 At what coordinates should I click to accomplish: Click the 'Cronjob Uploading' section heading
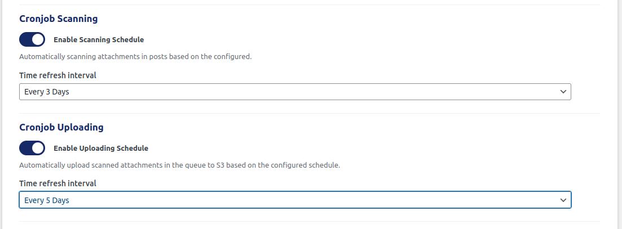[x=61, y=127]
